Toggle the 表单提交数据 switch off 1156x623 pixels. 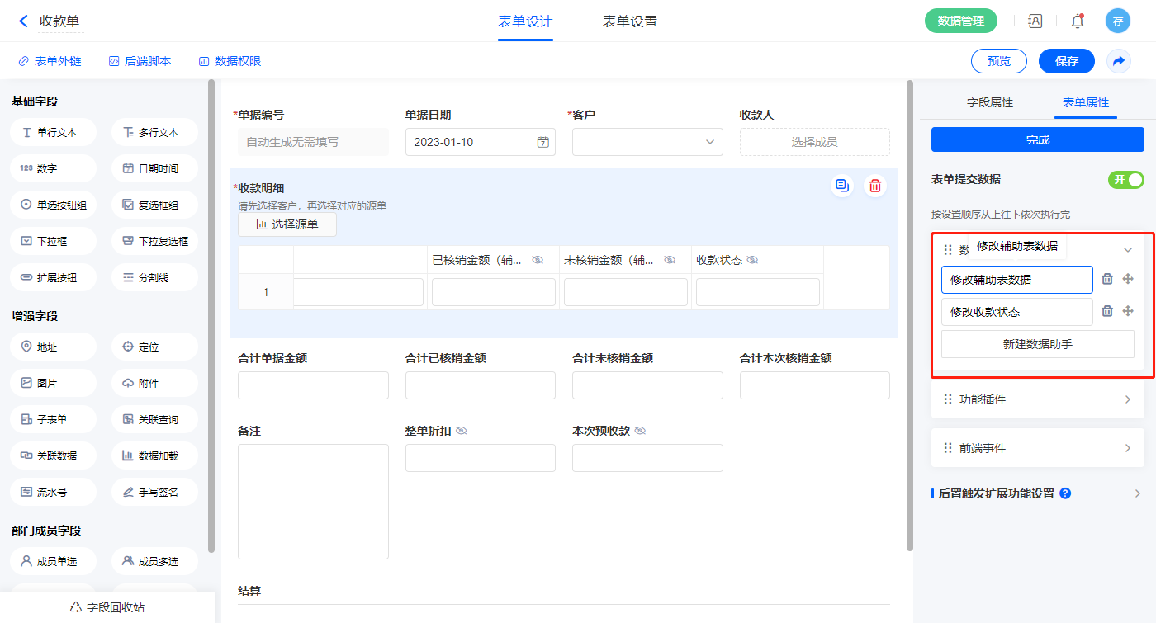click(1125, 180)
